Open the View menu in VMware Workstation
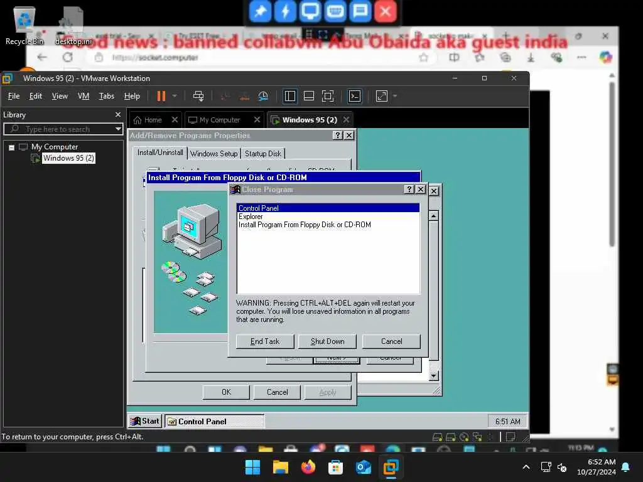 [x=60, y=96]
